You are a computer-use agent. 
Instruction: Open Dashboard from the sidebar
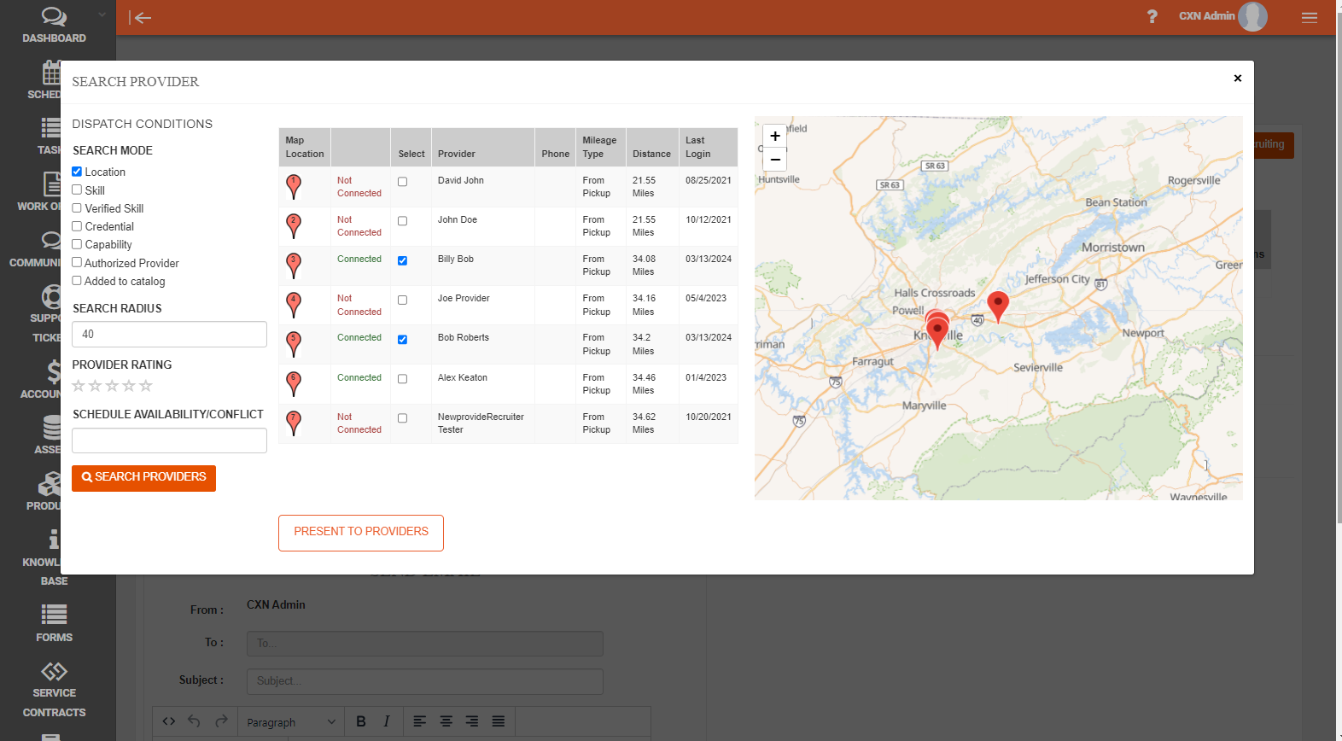pyautogui.click(x=54, y=25)
